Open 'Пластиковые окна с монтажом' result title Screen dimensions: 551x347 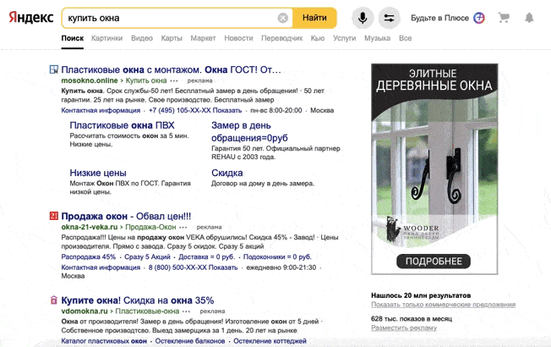(x=172, y=69)
